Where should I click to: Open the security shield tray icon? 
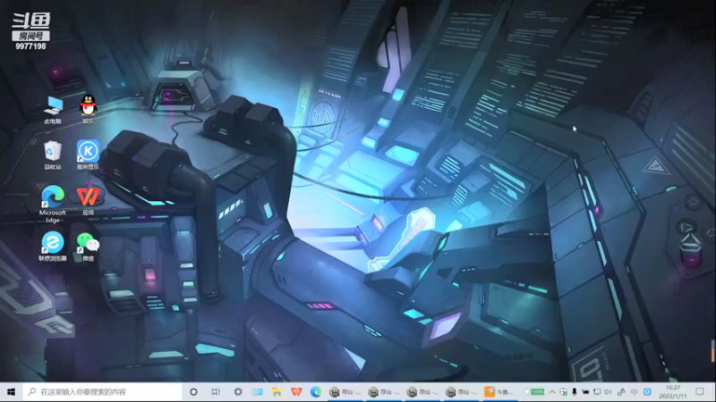tap(564, 392)
